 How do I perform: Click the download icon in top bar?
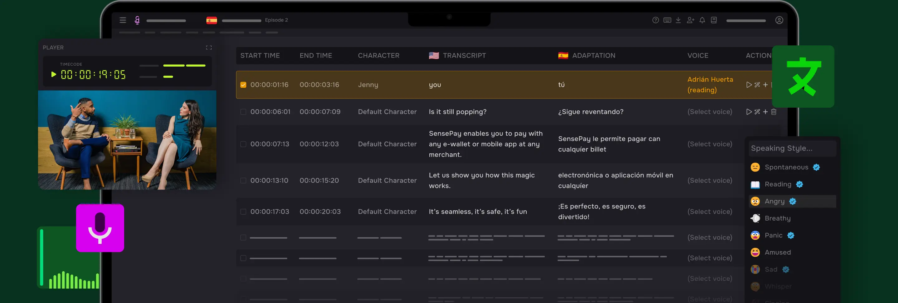678,20
